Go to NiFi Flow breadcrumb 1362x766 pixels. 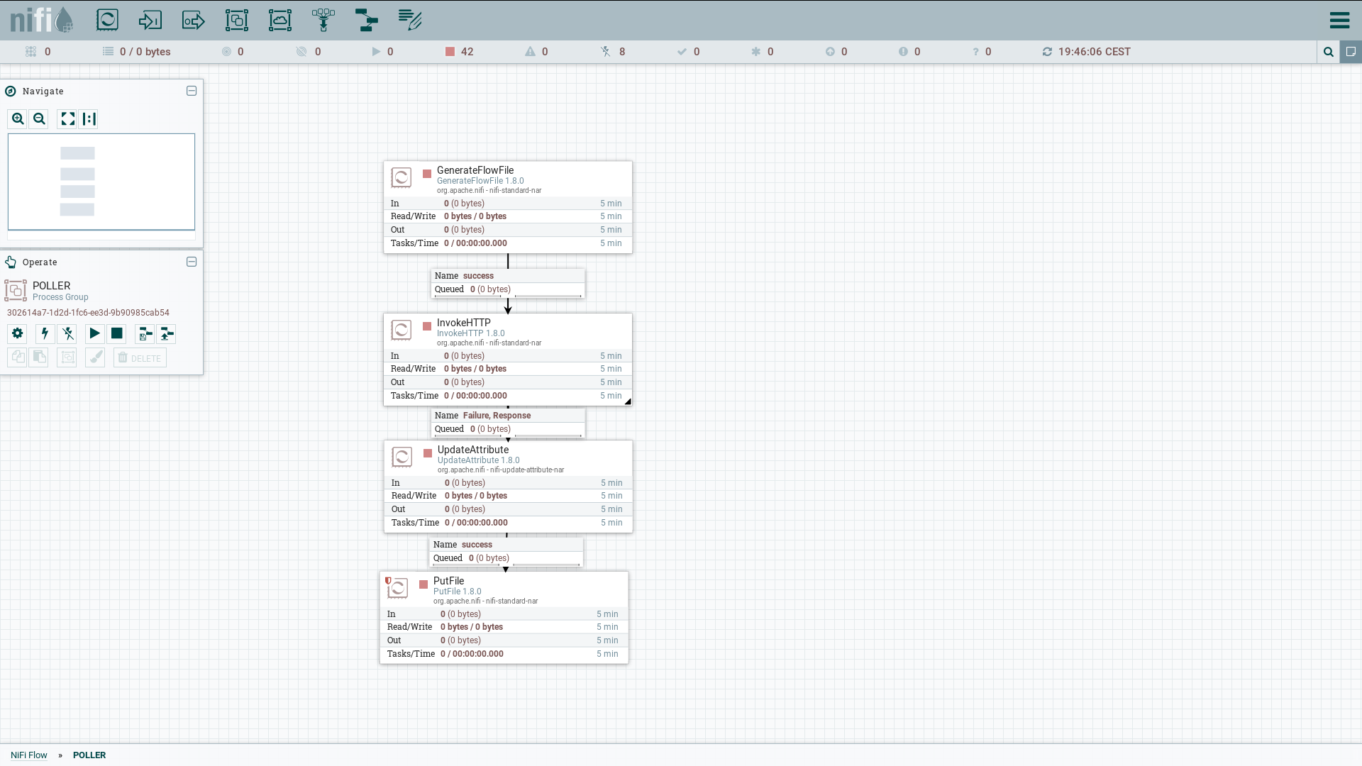(29, 755)
